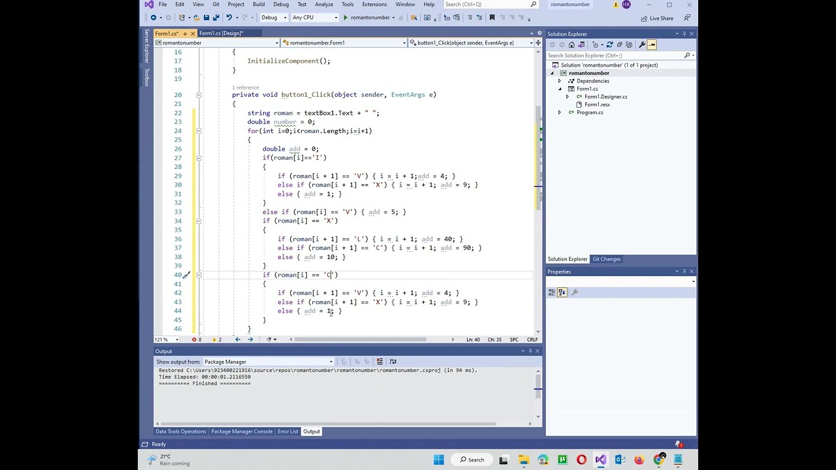Click the Visual Studio taskbar icon
The image size is (836, 470).
600,460
